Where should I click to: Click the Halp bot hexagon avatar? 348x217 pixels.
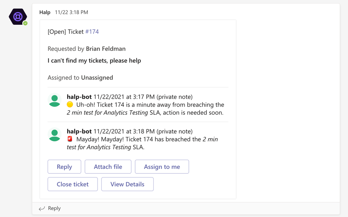tap(18, 17)
